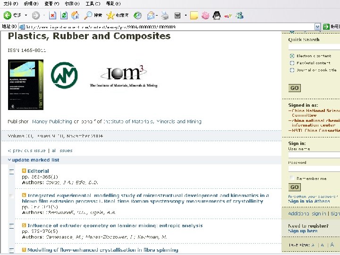Click orange S icon beside Modelling of flow-enhanced

point(24,250)
